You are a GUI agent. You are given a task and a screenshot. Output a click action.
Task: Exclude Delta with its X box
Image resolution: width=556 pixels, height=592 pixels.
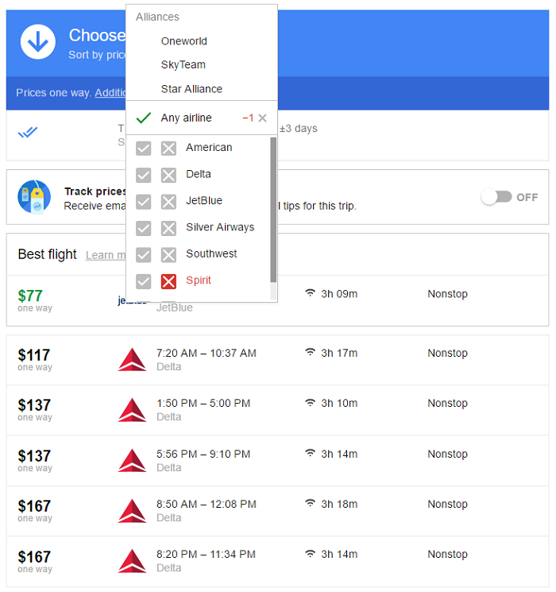point(168,175)
